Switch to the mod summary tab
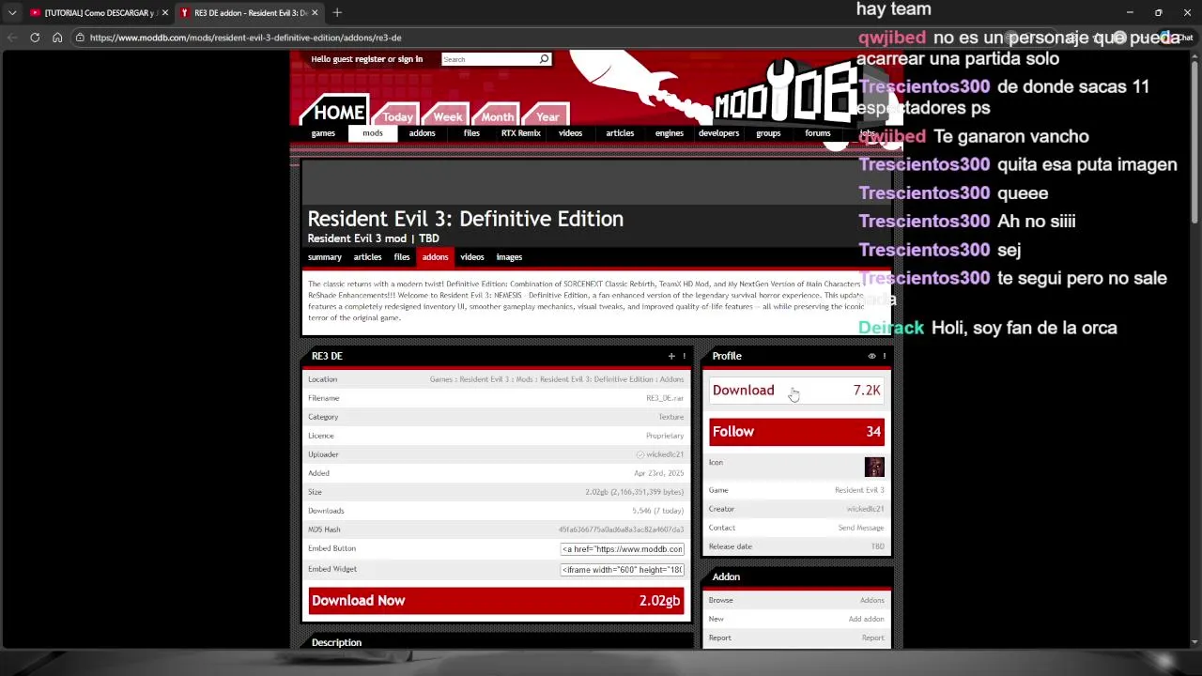The width and height of the screenshot is (1202, 676). [325, 257]
